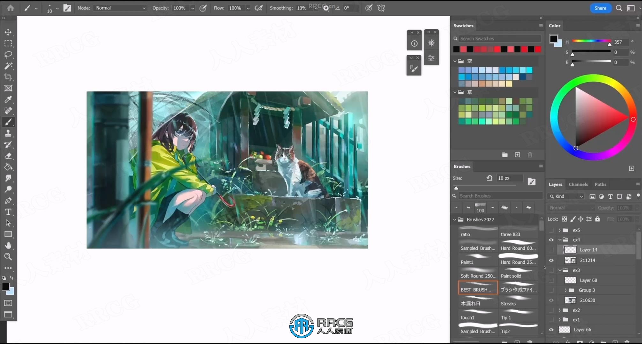This screenshot has width=642, height=344.
Task: Toggle visibility of the ex4 group
Action: coord(551,240)
